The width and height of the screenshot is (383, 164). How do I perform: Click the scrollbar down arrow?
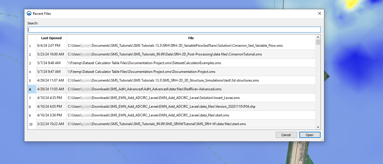coord(318,127)
